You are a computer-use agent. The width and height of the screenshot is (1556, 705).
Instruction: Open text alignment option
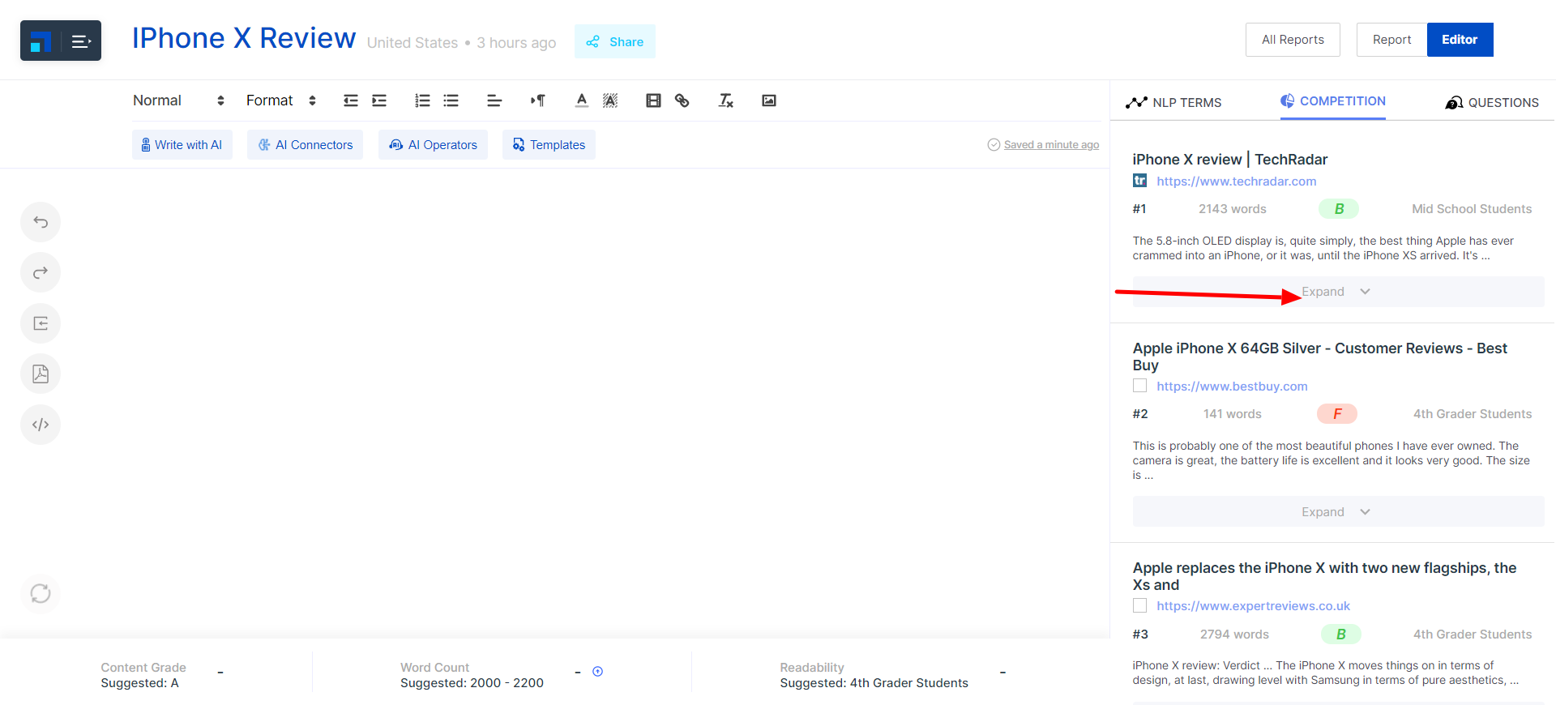494,100
